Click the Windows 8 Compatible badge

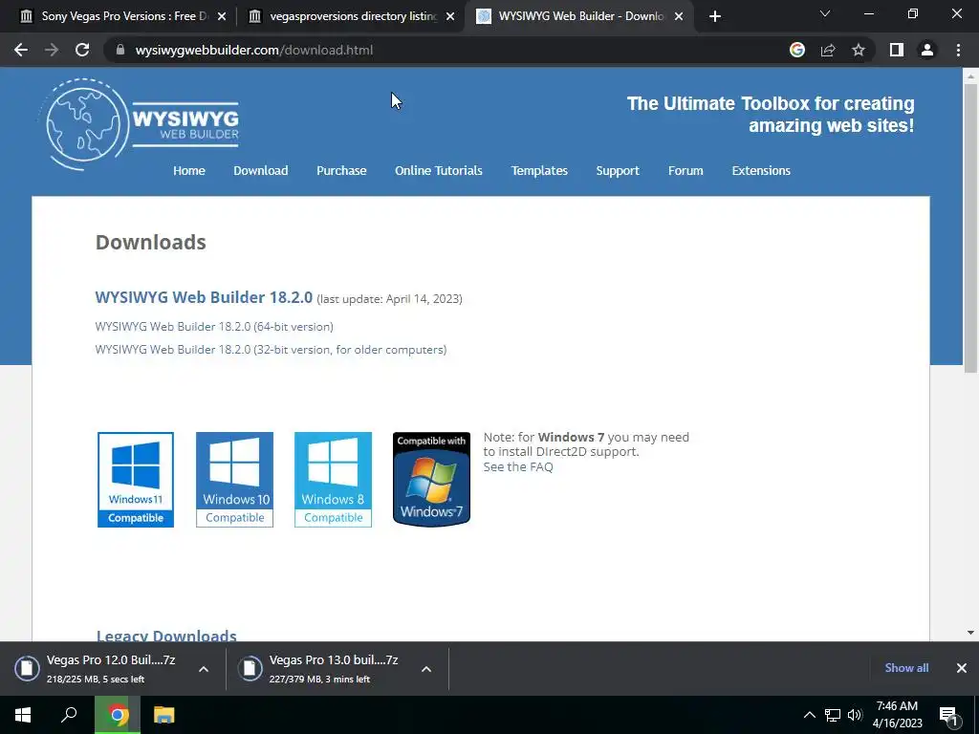pyautogui.click(x=333, y=480)
